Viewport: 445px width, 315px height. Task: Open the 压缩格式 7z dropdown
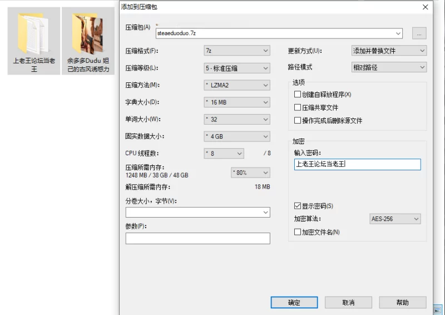tap(237, 51)
